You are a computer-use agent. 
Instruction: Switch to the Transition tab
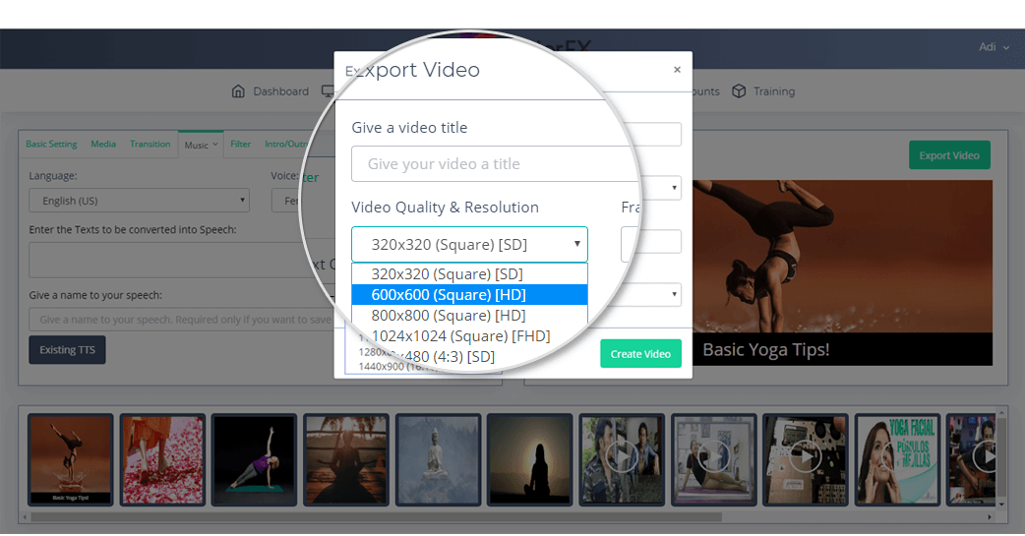coord(150,144)
